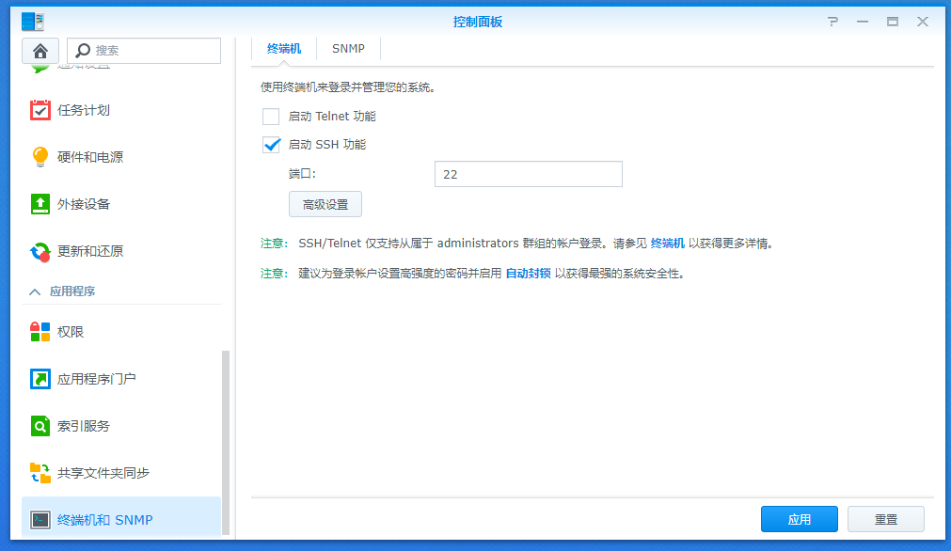Maximize the 控制面板 window
951x551 pixels.
point(892,22)
